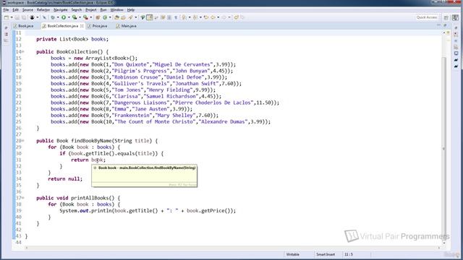Click the Previous Annotation icon
Screen dimensions: 463x260
tap(195, 17)
